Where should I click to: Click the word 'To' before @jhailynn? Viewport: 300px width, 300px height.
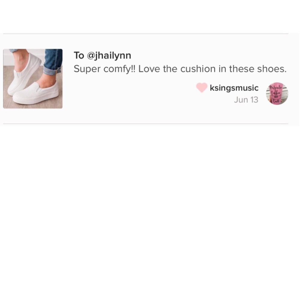79,55
